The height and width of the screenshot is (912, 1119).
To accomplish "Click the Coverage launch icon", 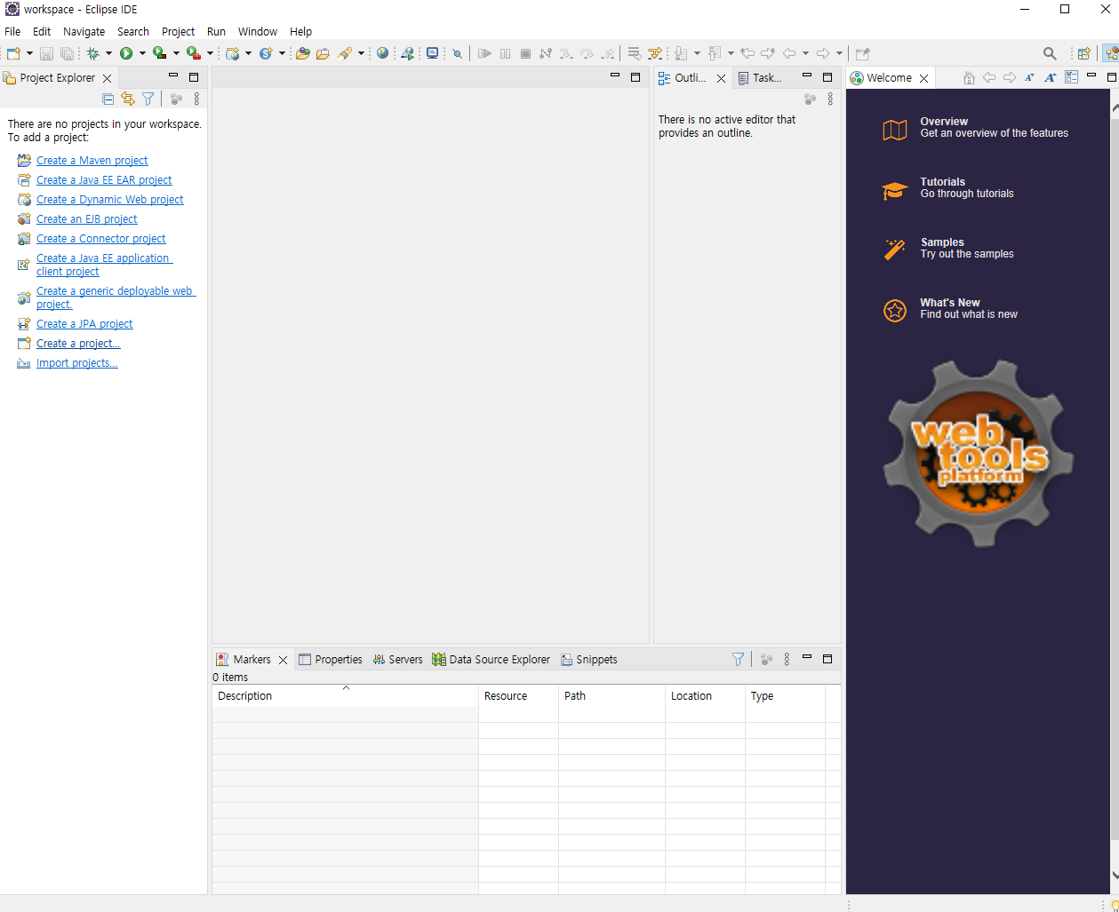I will [159, 53].
